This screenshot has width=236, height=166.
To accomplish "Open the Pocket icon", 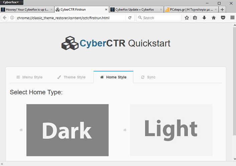I will point(223,18).
